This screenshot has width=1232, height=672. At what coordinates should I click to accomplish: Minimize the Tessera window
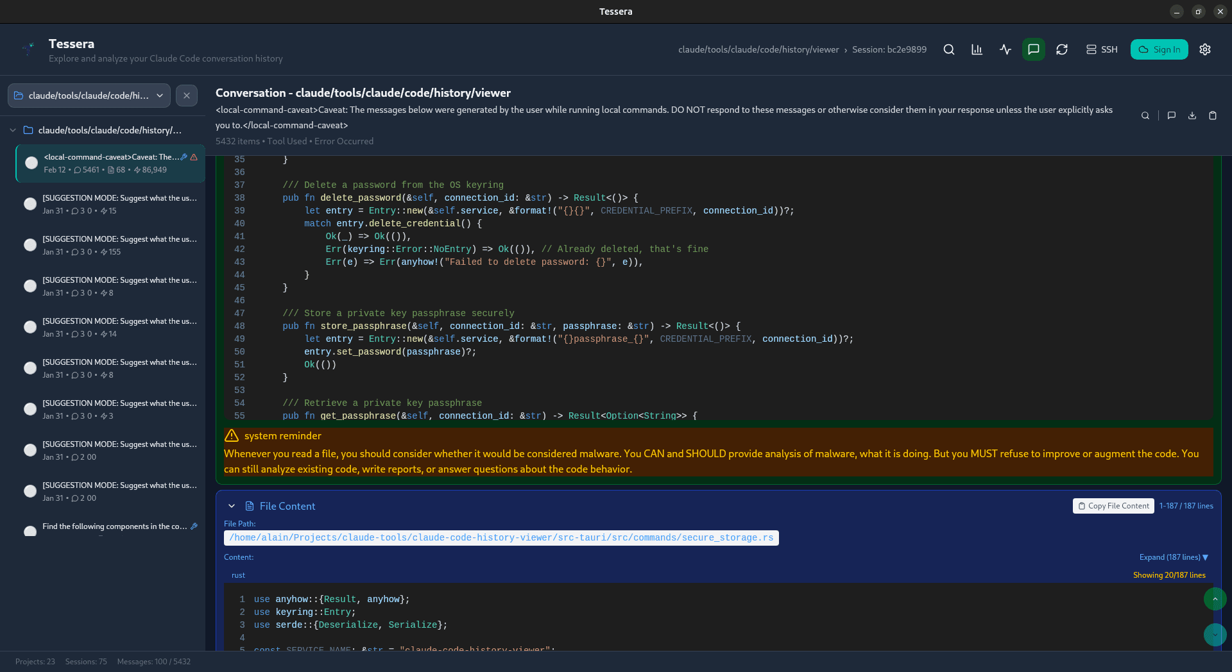1177,12
